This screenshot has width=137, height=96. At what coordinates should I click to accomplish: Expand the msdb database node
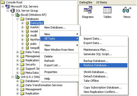(22, 35)
